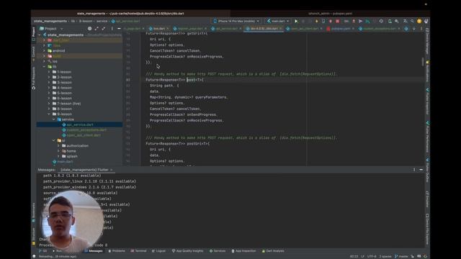Image resolution: width=461 pixels, height=259 pixels.
Task: Collapse all items in the Project panel
Action: coord(103,29)
